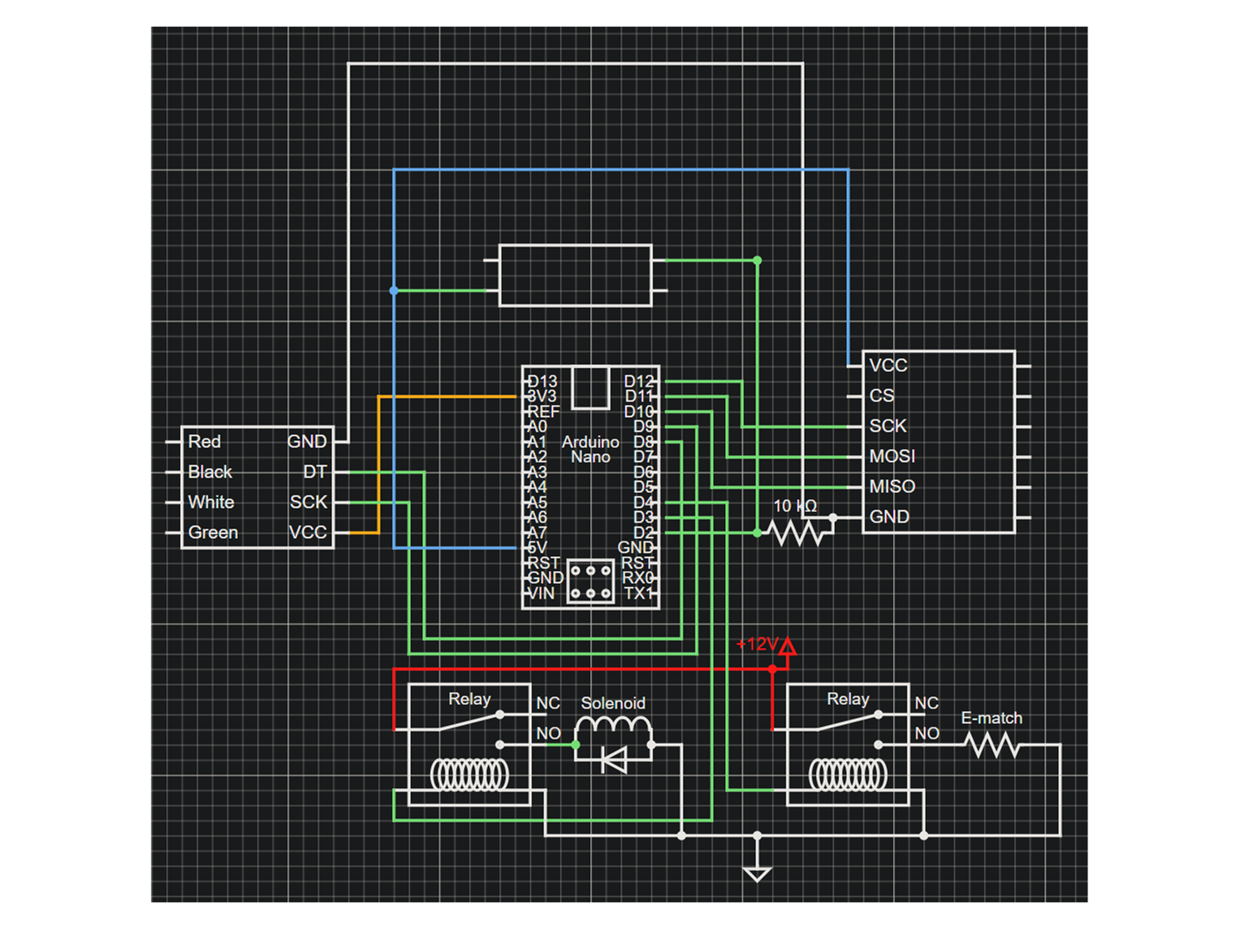This screenshot has height=929, width=1239.
Task: Select the Solenoid label
Action: (x=613, y=703)
